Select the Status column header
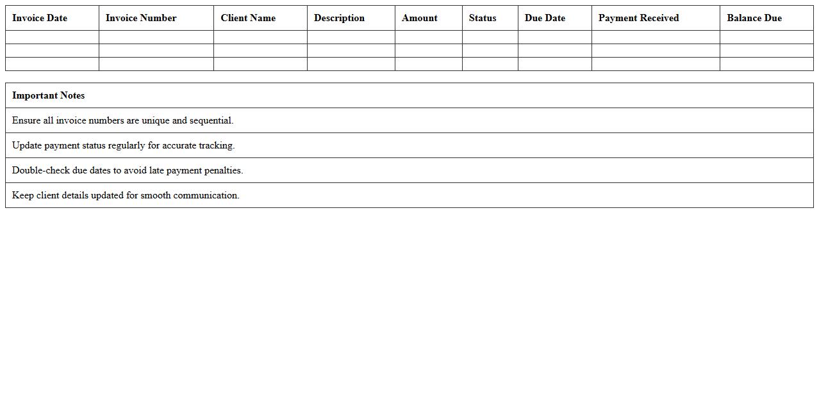Image resolution: width=819 pixels, height=416 pixels. (483, 18)
